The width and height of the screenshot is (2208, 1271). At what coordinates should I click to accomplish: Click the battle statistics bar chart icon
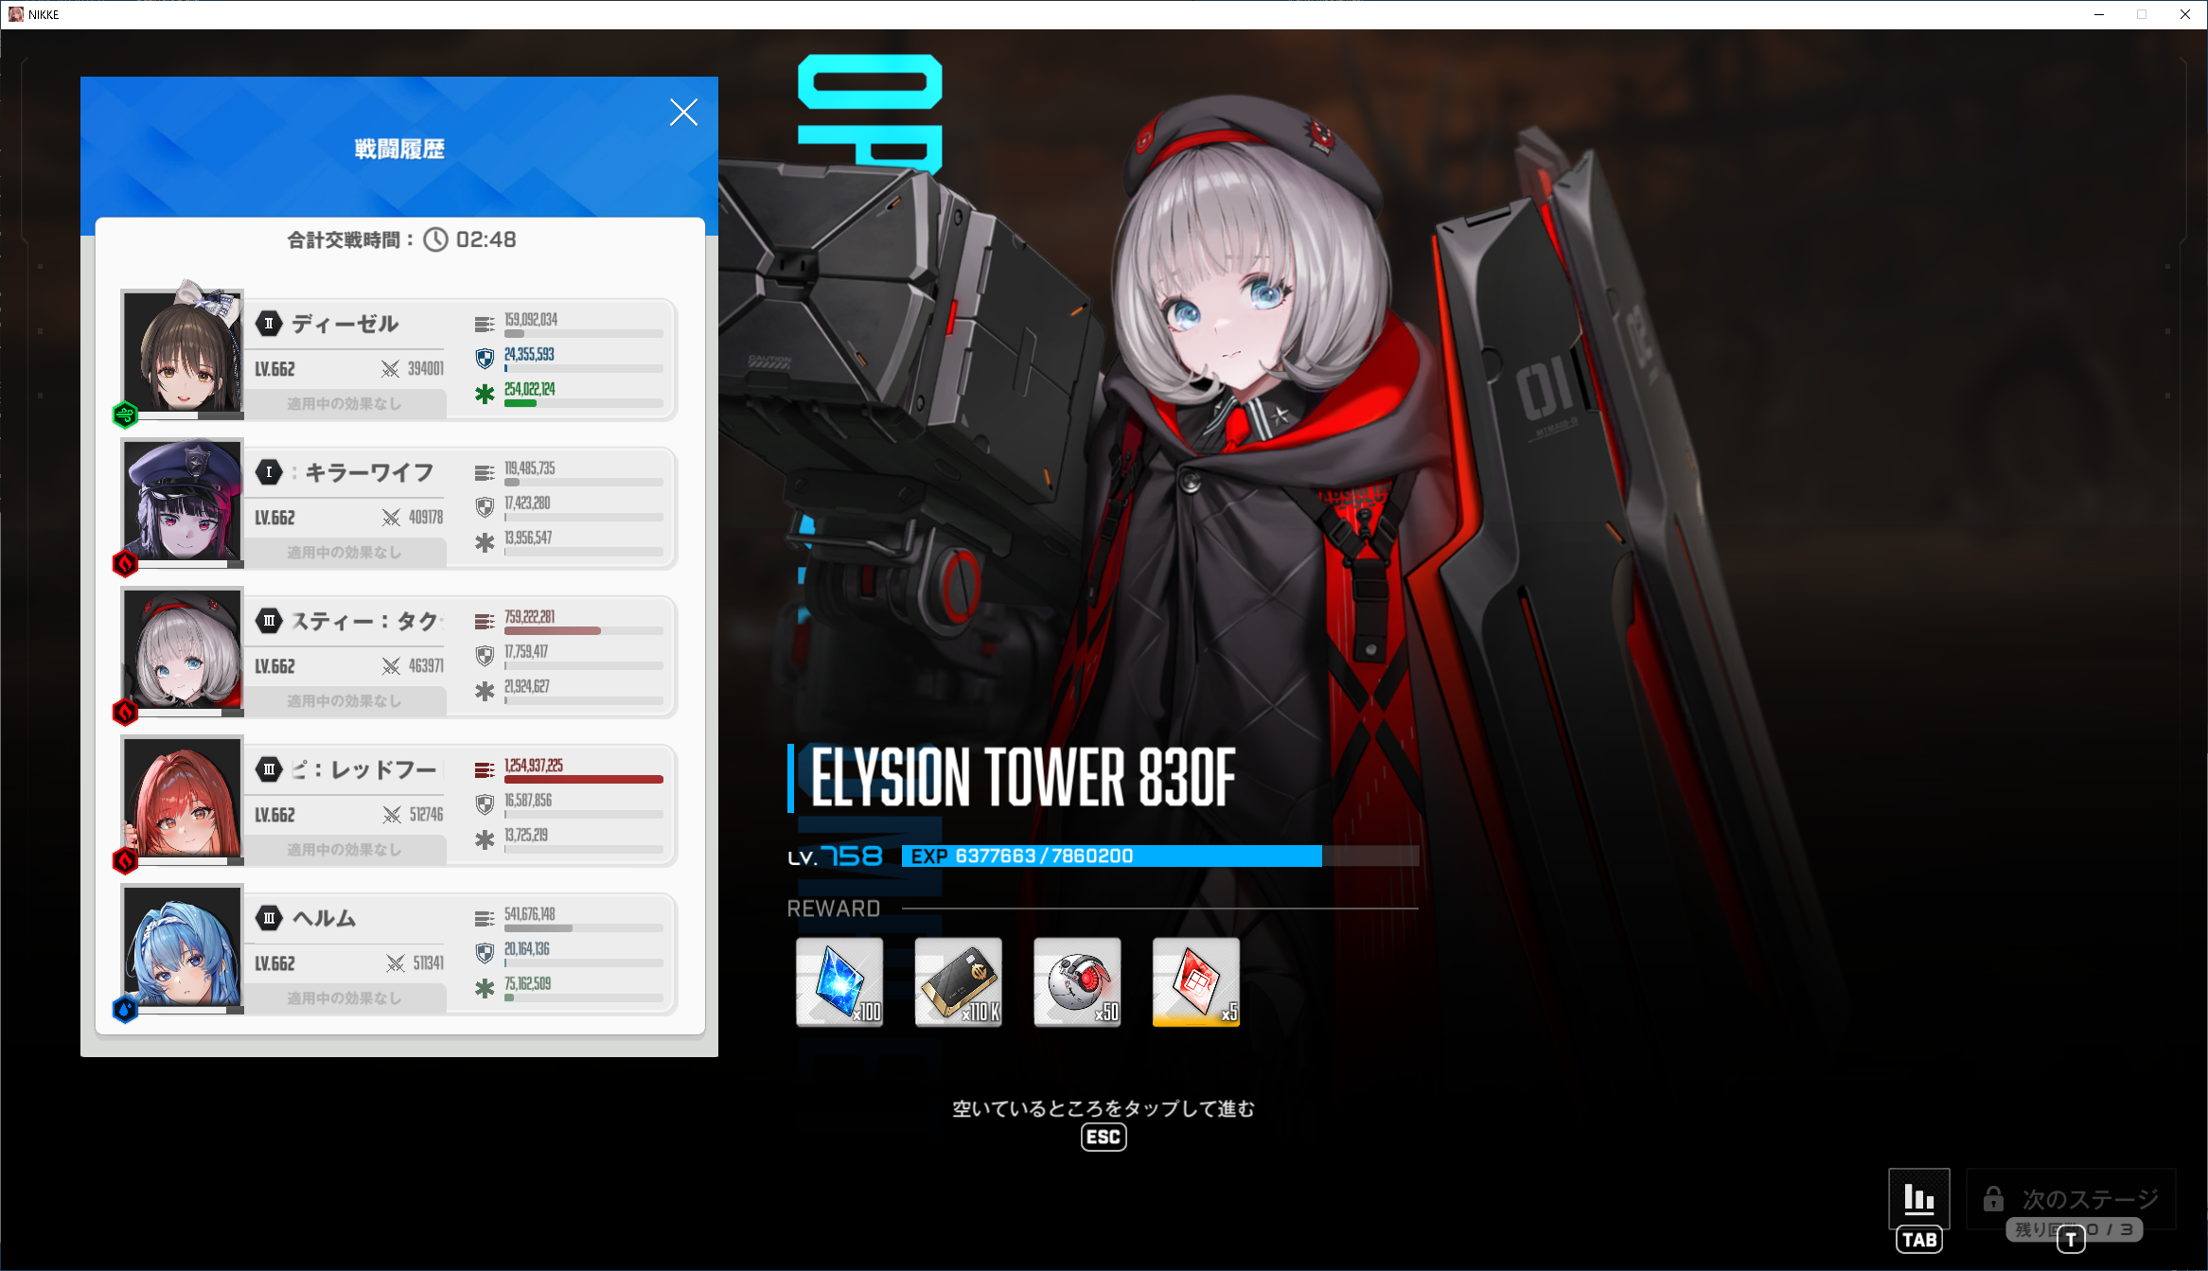1918,1198
